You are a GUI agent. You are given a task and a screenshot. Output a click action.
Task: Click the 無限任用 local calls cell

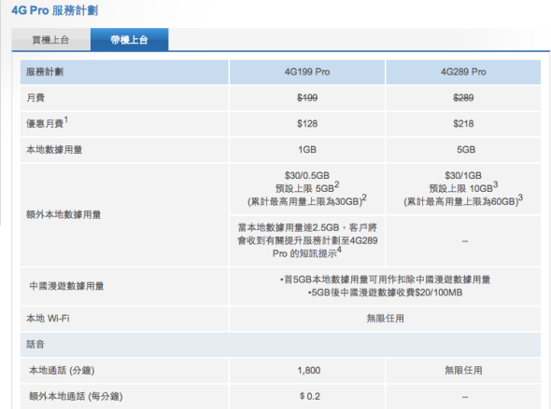tap(463, 371)
